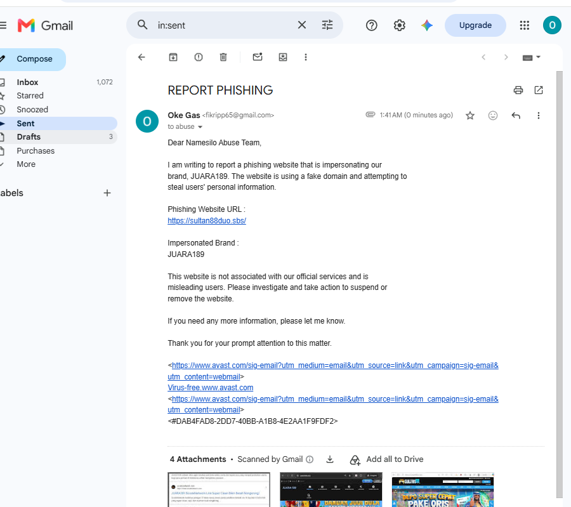Open the account avatar menu
Screen dimensions: 571x507
552,25
